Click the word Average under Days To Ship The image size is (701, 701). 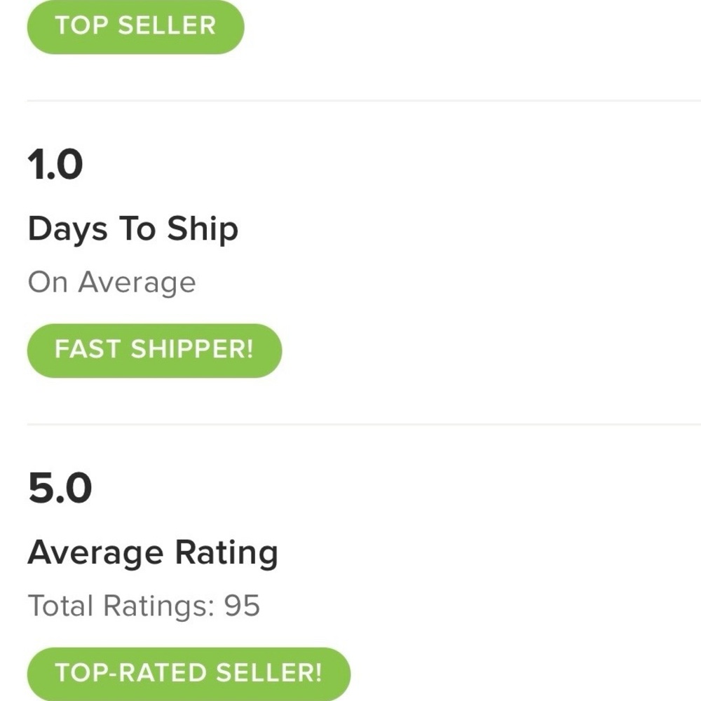tap(137, 283)
